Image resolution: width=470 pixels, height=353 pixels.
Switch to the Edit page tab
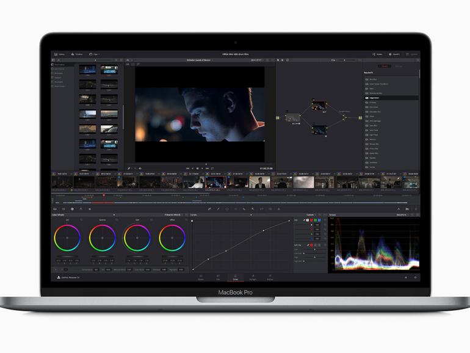tap(218, 277)
